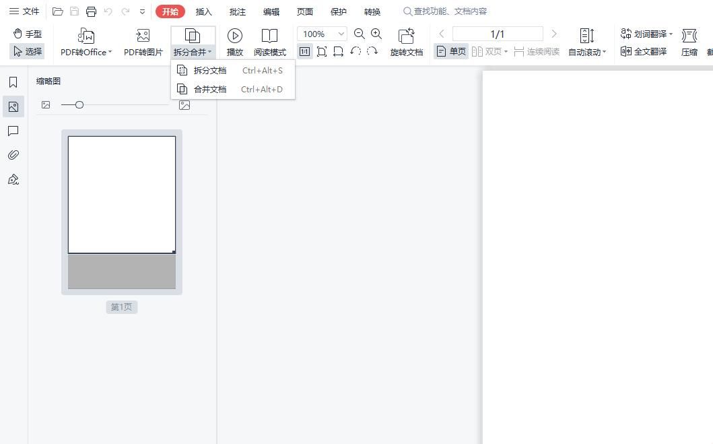Open PDF转Office dropdown
Image resolution: width=713 pixels, height=444 pixels.
[86, 42]
